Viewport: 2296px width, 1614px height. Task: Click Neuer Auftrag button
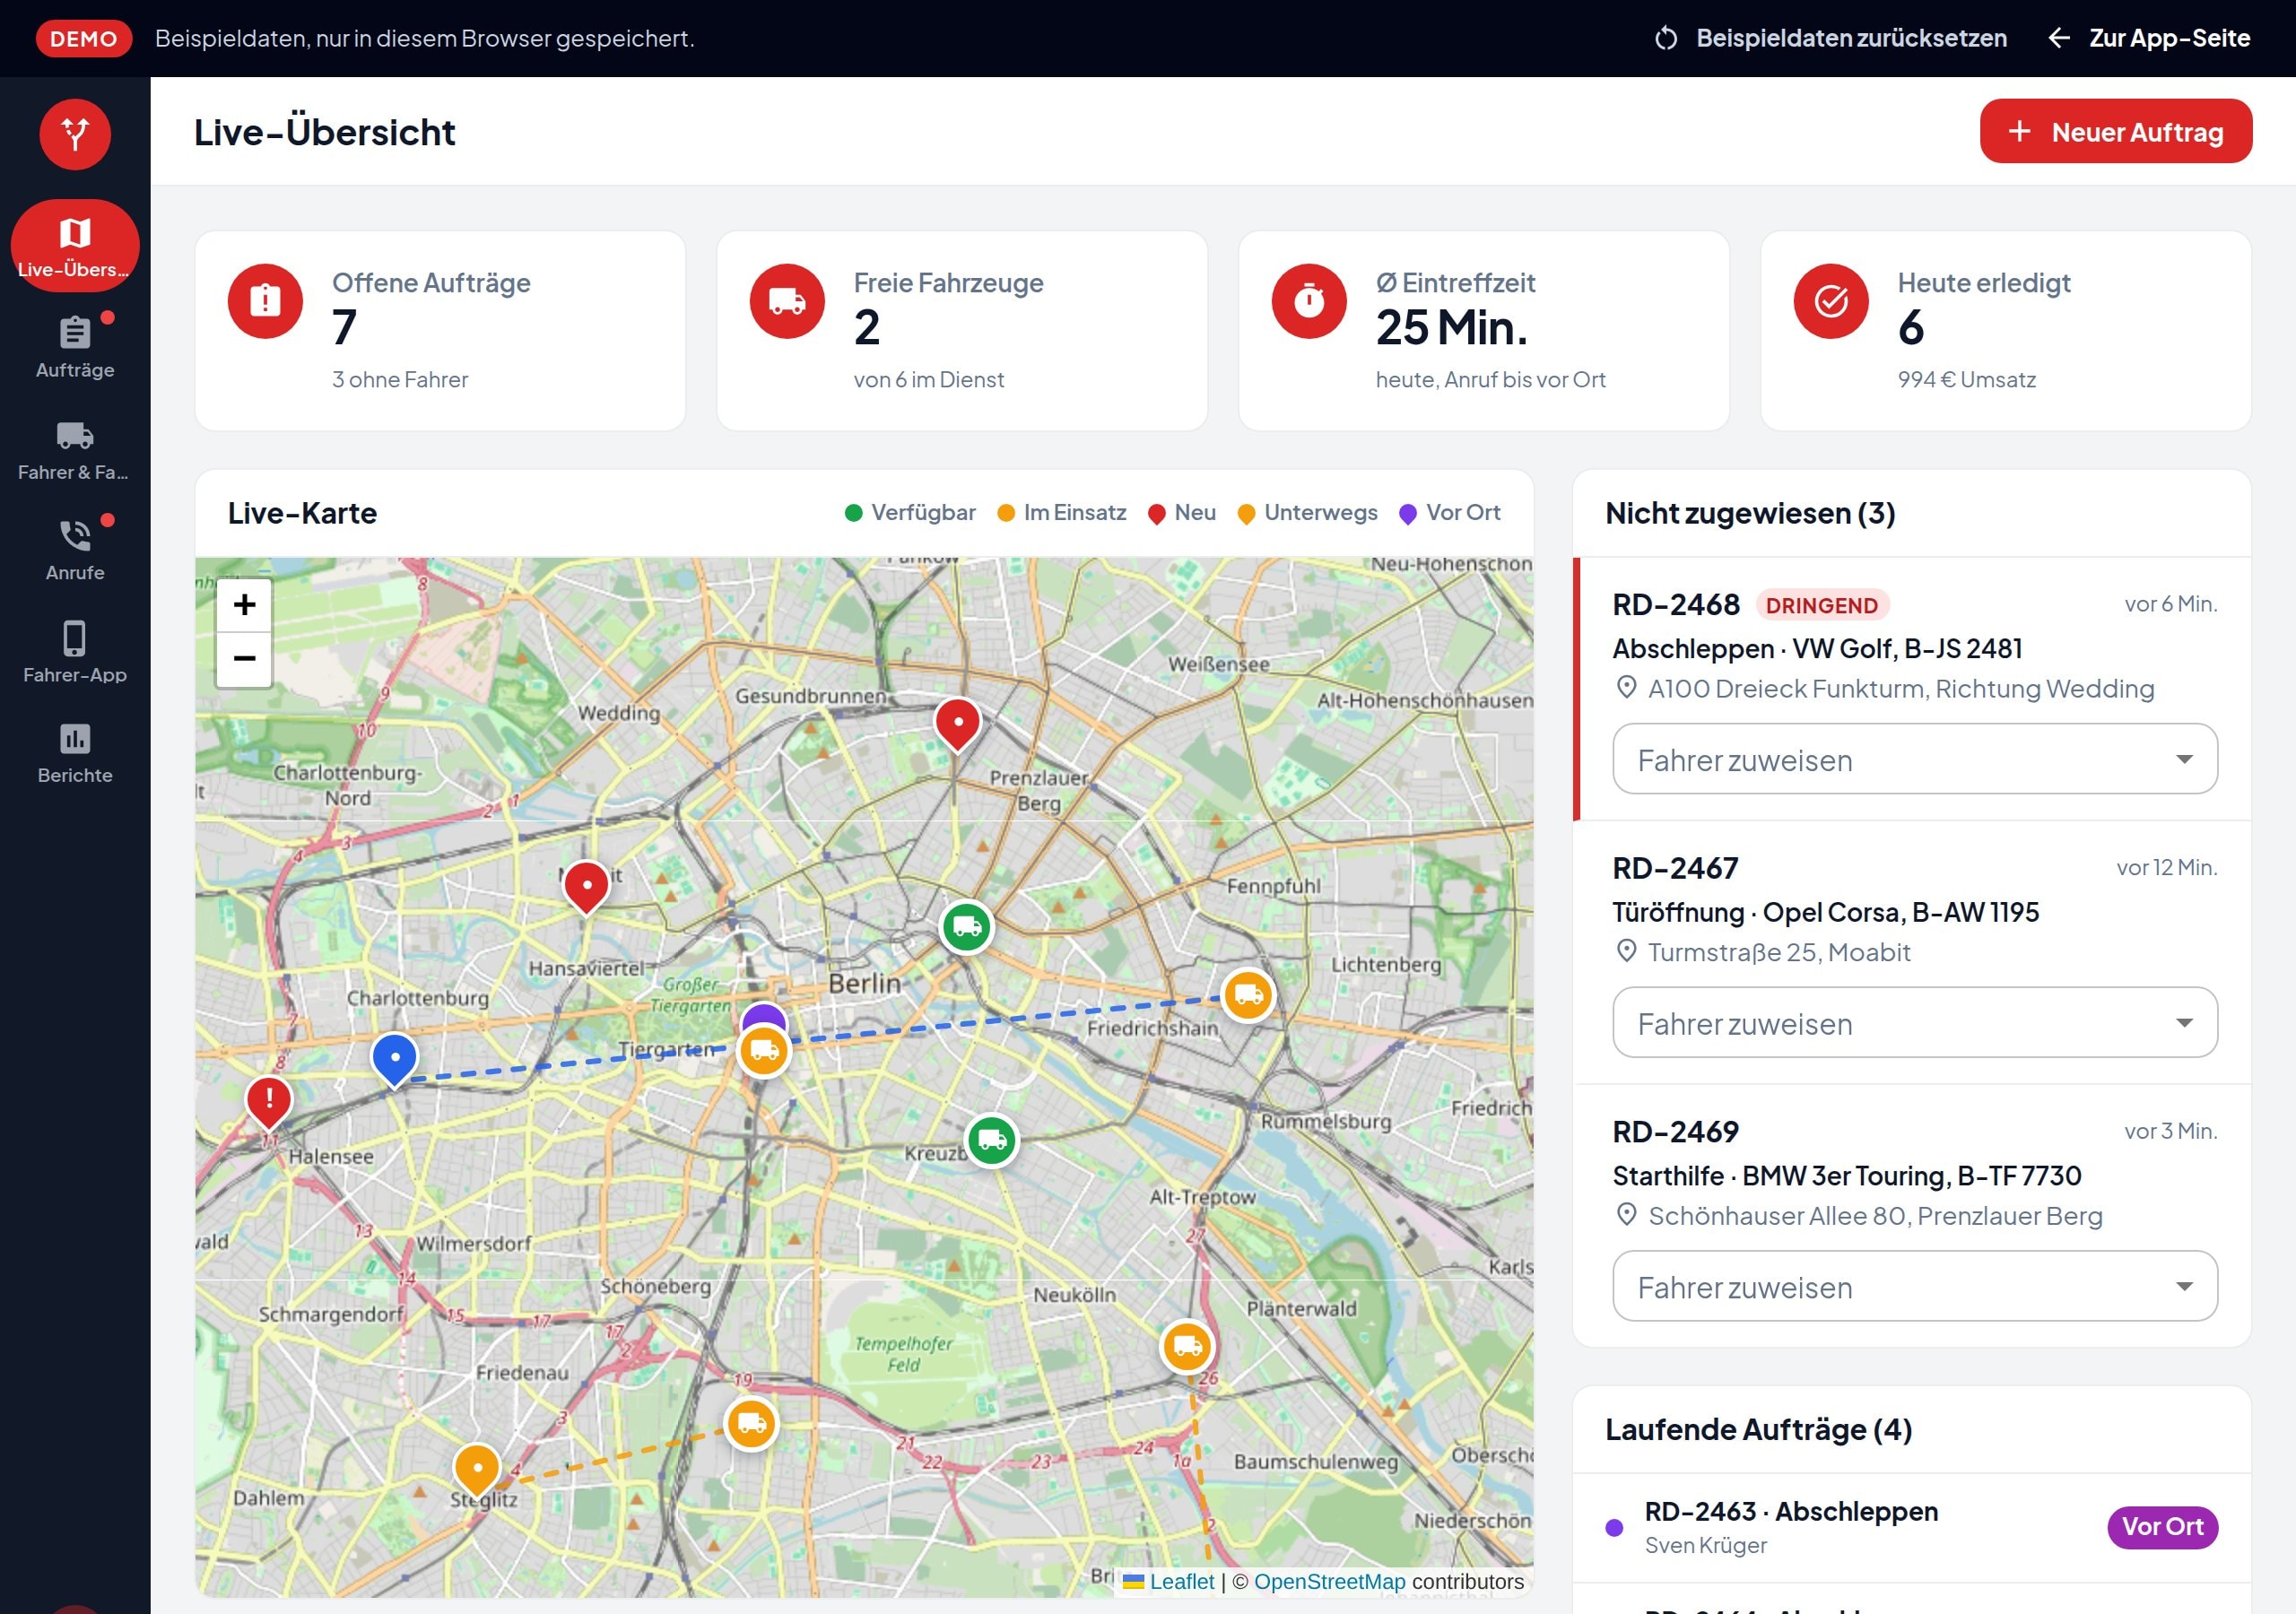tap(2115, 131)
